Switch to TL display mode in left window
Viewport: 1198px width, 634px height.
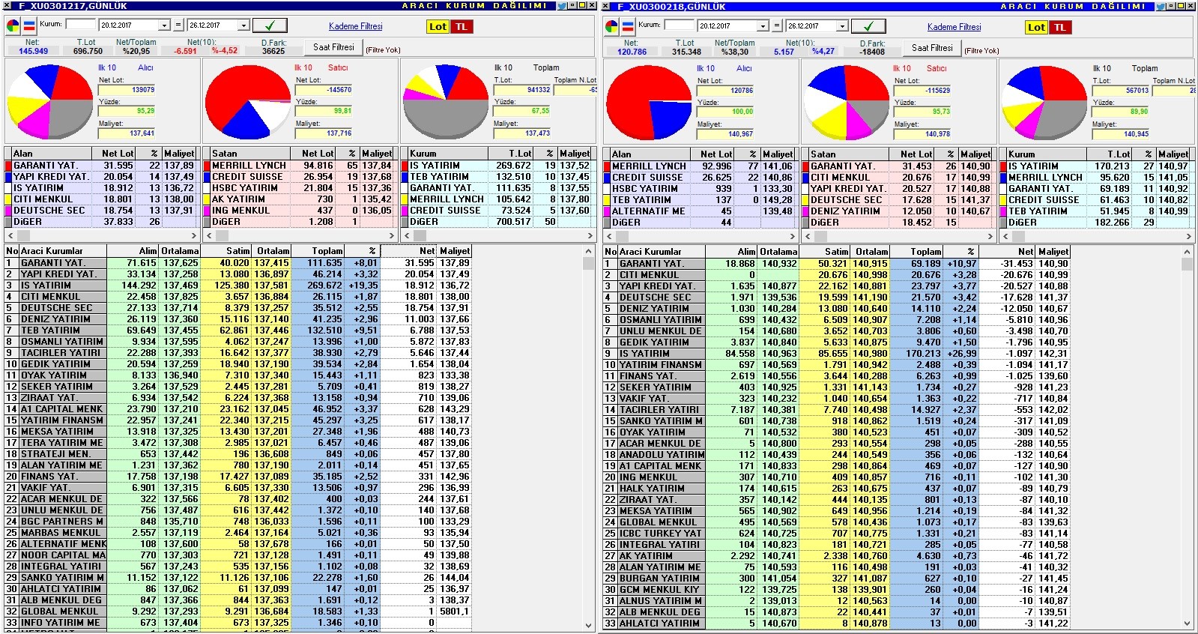click(x=461, y=26)
